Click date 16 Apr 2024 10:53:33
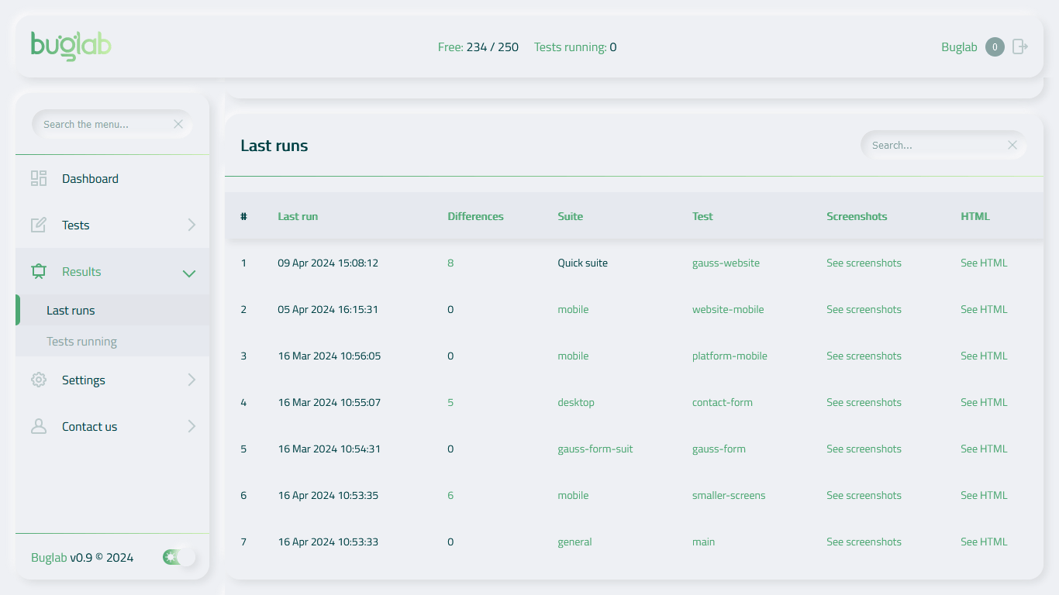1059x595 pixels. point(328,542)
